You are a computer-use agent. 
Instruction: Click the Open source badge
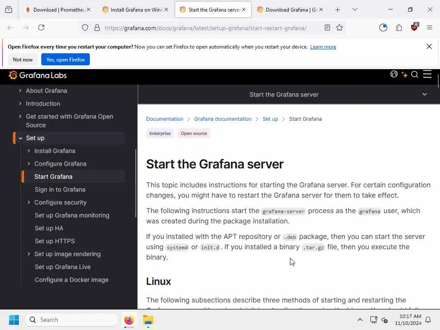coord(194,134)
